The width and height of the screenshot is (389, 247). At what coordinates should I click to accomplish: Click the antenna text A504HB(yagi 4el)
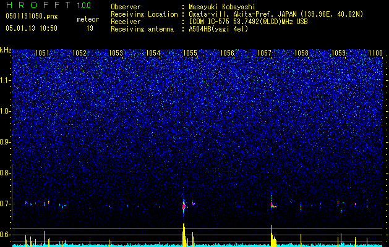coord(218,29)
